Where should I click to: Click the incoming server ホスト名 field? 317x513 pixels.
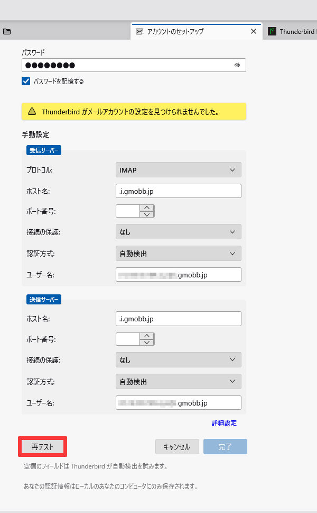click(x=178, y=191)
